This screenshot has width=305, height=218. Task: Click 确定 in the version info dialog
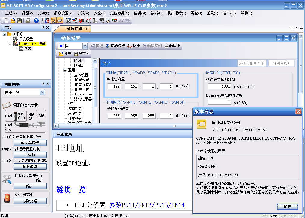pyautogui.click(x=287, y=207)
